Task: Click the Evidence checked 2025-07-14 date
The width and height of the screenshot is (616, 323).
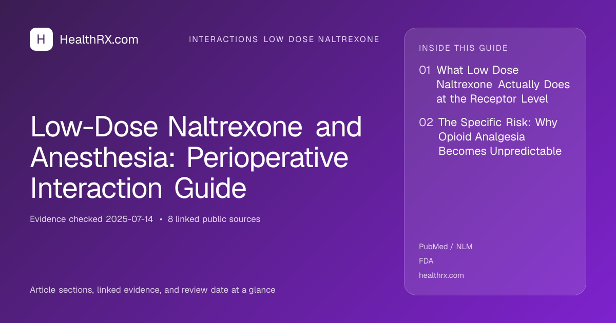Action: coord(91,219)
